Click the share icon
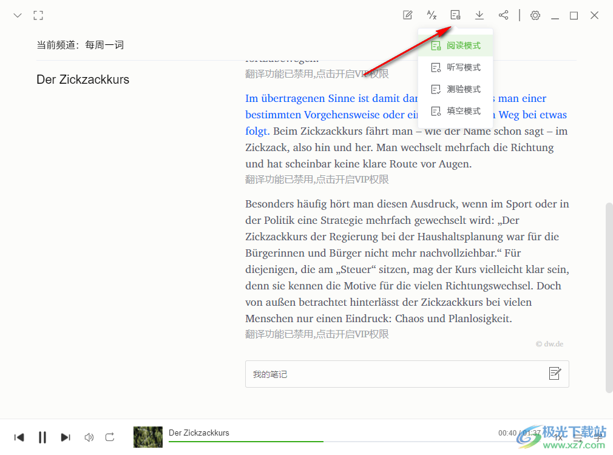The width and height of the screenshot is (613, 455). (x=503, y=15)
